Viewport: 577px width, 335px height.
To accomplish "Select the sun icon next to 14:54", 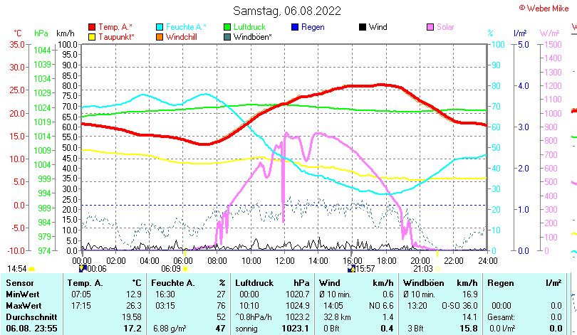I will coord(31,269).
